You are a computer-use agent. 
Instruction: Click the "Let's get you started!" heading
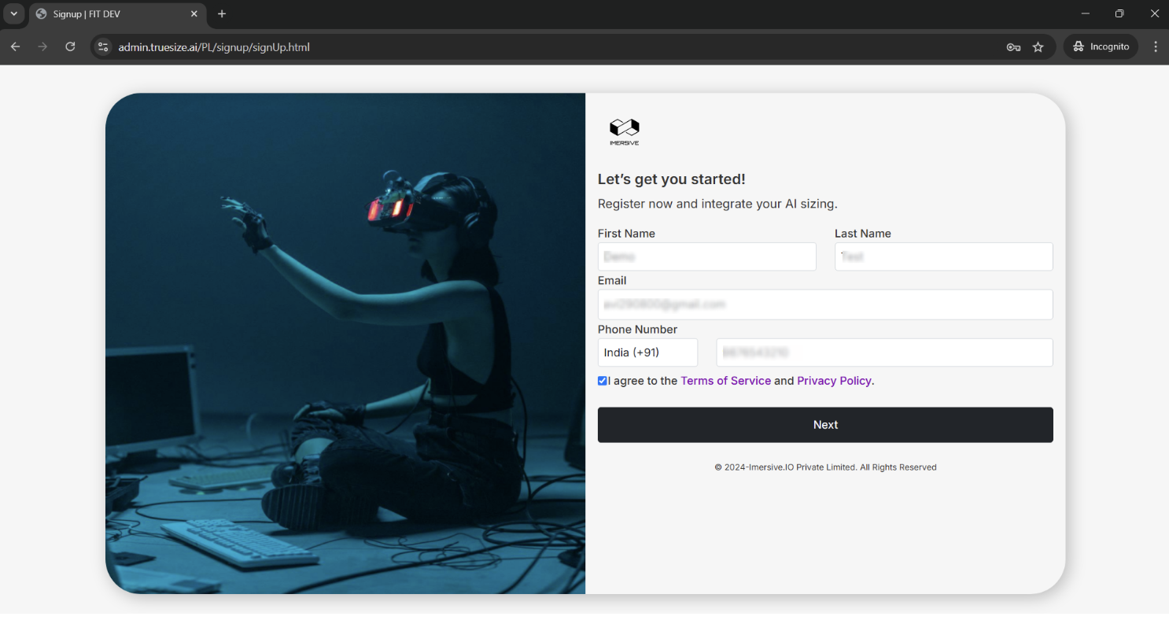(672, 179)
